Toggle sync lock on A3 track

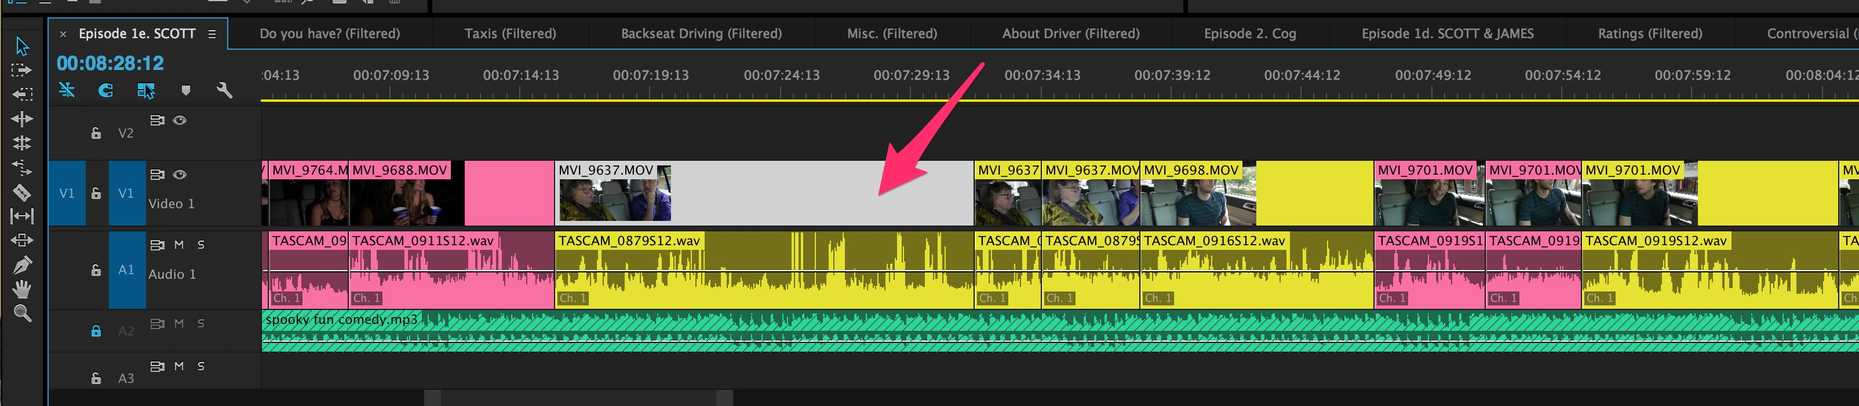pos(156,367)
